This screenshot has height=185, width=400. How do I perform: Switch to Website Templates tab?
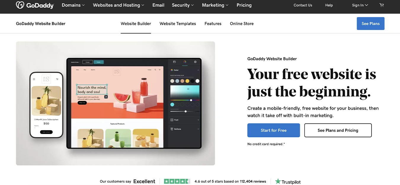click(x=178, y=24)
